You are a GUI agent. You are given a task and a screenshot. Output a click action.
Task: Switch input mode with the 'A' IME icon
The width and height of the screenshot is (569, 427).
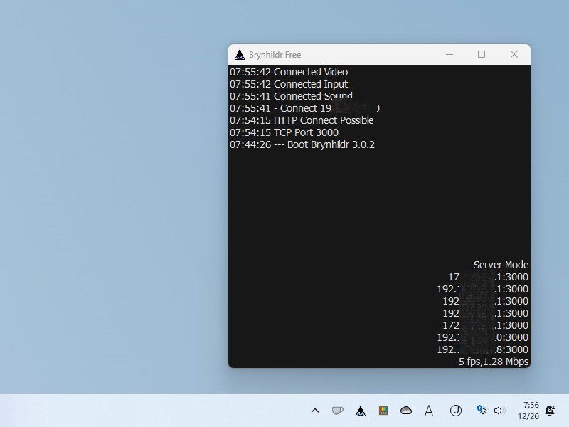[x=429, y=411]
